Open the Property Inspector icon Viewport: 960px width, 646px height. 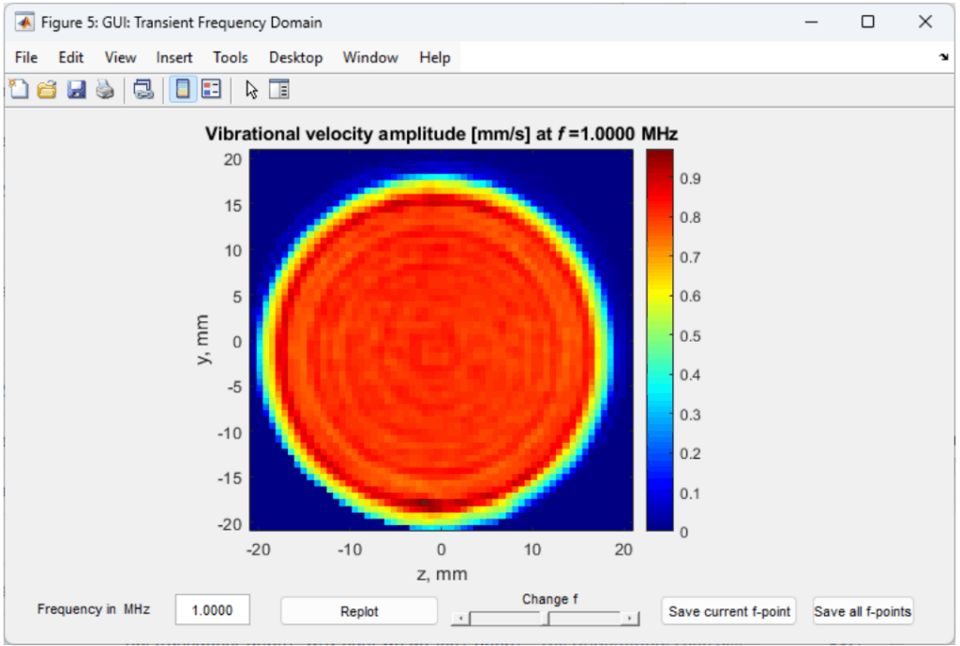click(x=279, y=90)
